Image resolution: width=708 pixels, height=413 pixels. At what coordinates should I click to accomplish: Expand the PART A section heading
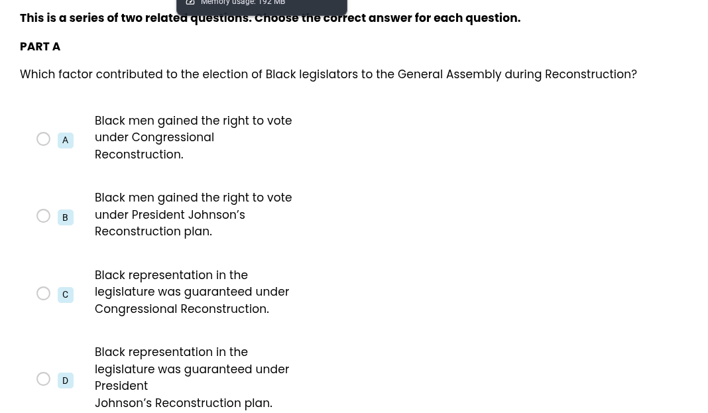(x=40, y=46)
